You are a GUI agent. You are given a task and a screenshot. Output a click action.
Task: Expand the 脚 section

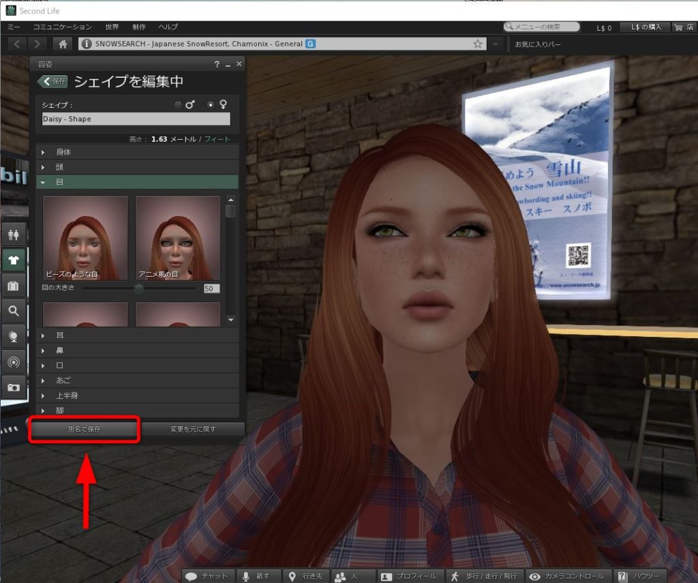(137, 410)
